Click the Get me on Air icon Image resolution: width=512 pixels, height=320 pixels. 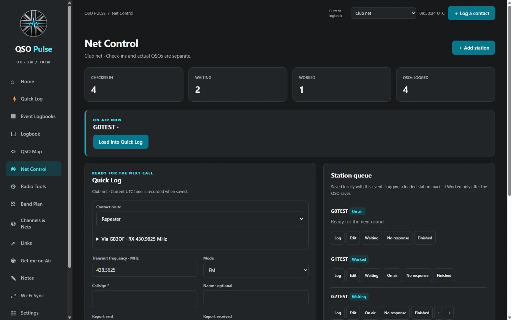tap(13, 261)
